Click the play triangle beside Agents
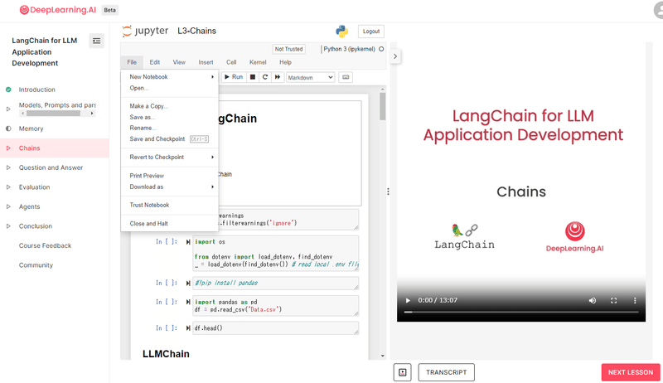663x383 pixels. (8, 206)
